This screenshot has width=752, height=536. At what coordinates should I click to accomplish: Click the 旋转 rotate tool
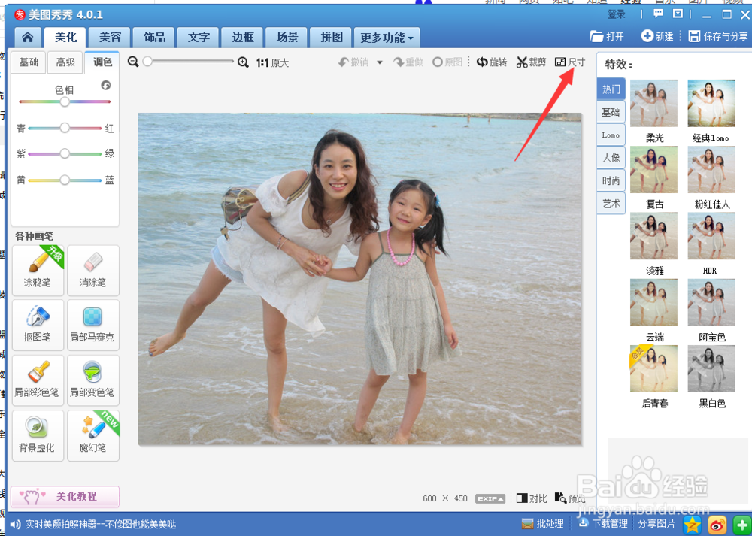[x=492, y=62]
